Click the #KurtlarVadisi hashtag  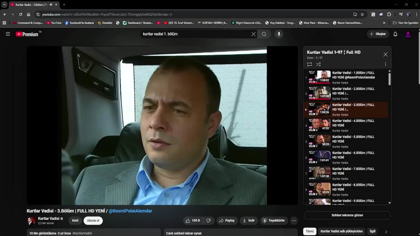[82, 233]
